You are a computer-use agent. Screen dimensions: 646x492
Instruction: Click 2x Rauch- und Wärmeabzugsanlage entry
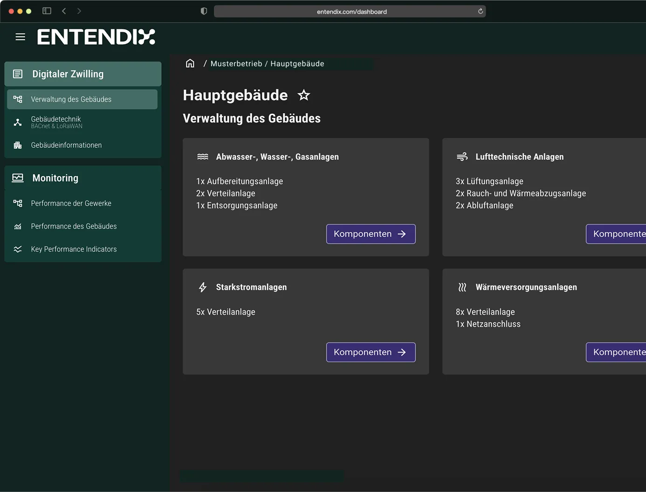521,193
